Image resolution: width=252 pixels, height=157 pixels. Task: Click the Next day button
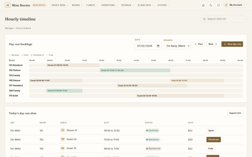(213, 44)
